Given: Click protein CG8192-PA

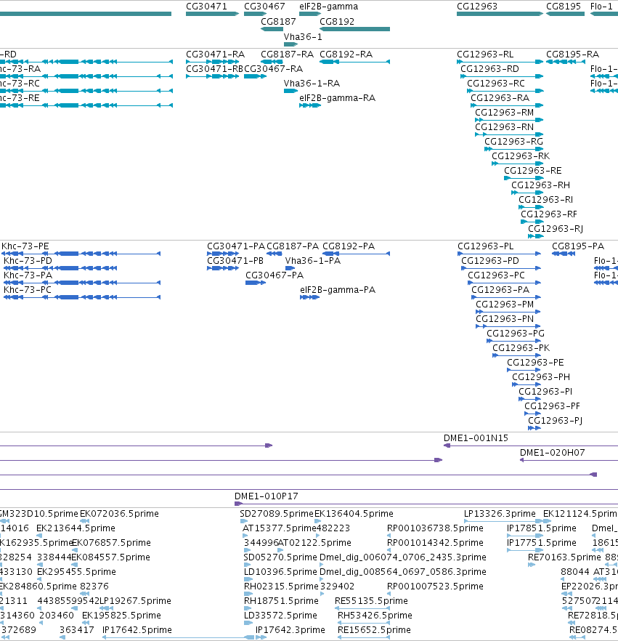Looking at the screenshot, I should click(x=349, y=246).
